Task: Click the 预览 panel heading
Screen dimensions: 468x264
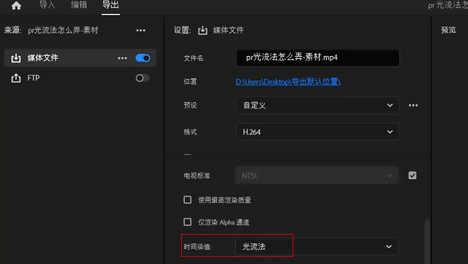Action: 448,30
